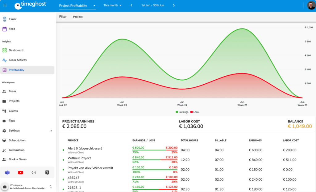Viewport: 316px width, 192px height.
Task: Click the user profile avatar
Action: (x=311, y=6)
